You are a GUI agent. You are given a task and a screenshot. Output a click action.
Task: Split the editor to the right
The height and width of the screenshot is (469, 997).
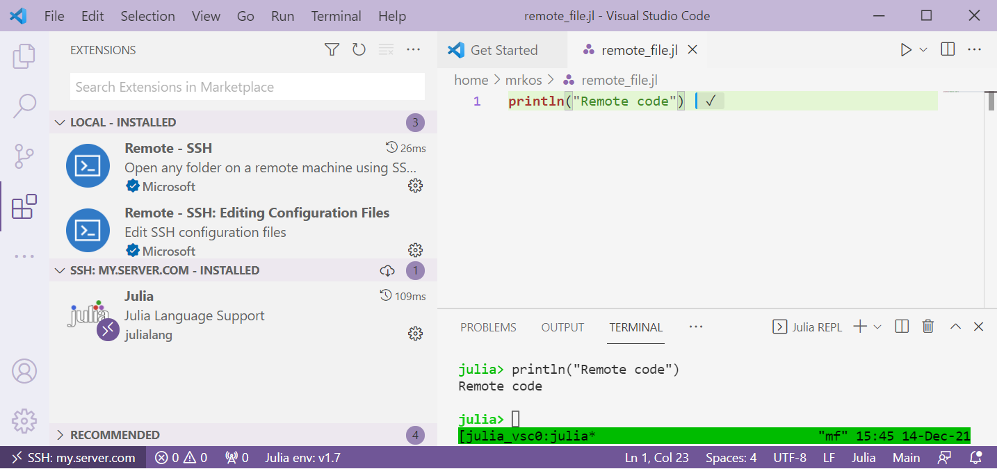947,49
